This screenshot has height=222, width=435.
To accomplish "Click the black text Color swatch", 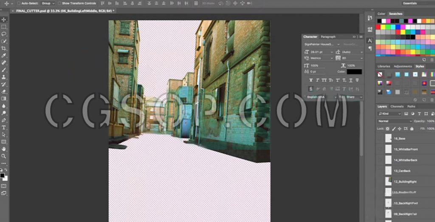I will [x=354, y=72].
